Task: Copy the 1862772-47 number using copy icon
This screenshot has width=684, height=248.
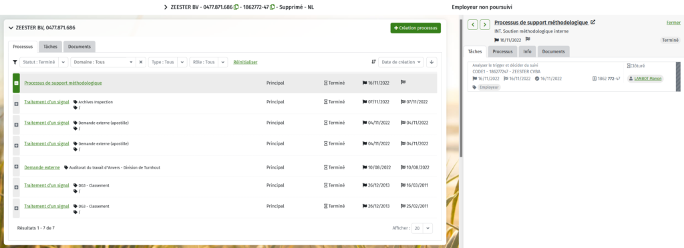Action: point(273,7)
